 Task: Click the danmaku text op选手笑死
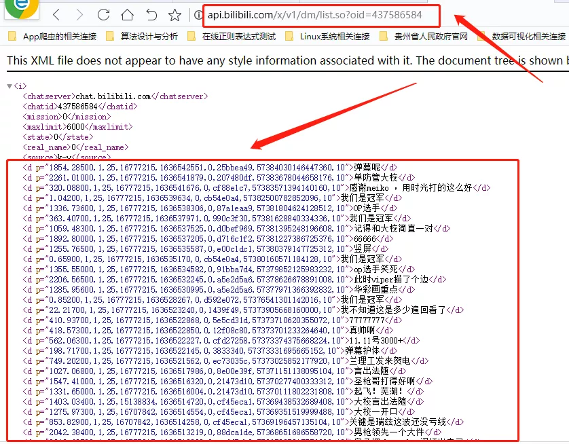coord(375,269)
